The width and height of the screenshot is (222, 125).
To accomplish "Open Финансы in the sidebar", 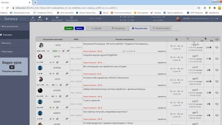I will point(6,43).
